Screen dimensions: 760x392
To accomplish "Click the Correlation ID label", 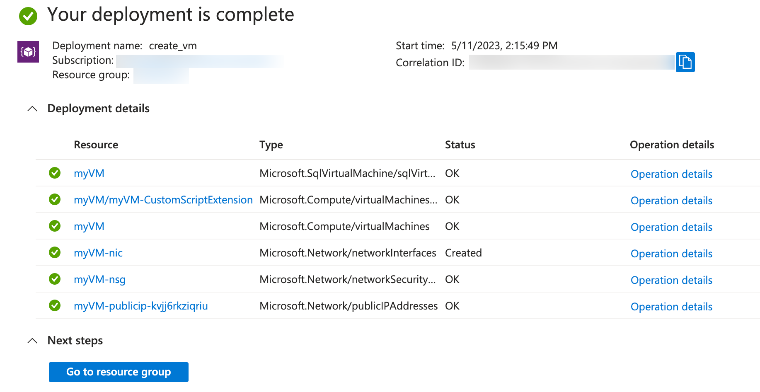I will pos(430,63).
